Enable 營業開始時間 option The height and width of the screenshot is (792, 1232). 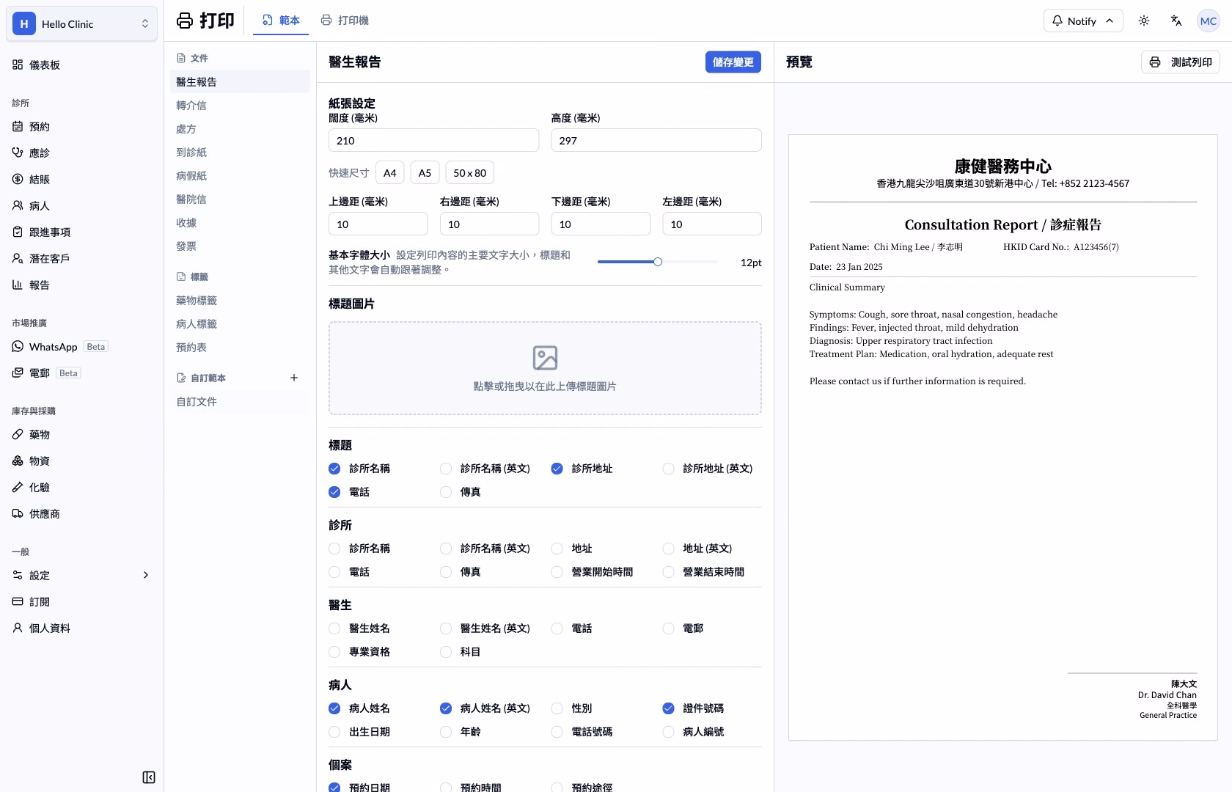[557, 572]
